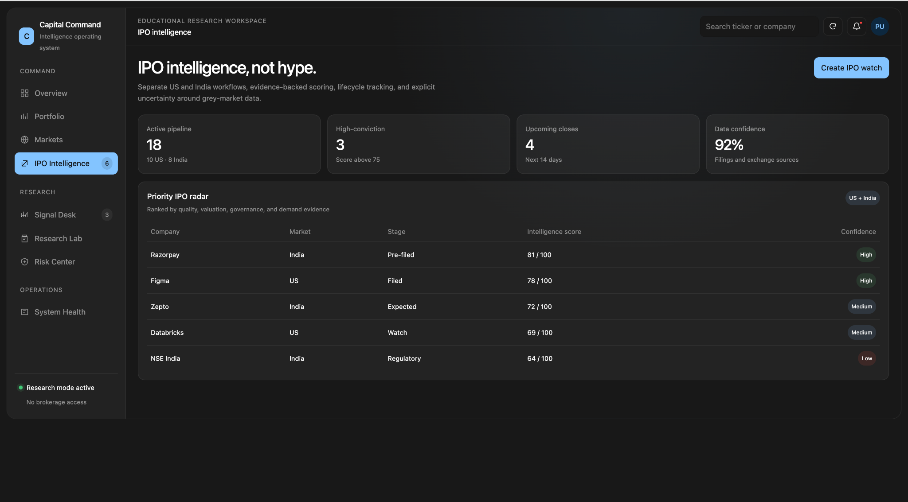Click the Signal Desk chart icon
This screenshot has width=908, height=502.
24,215
